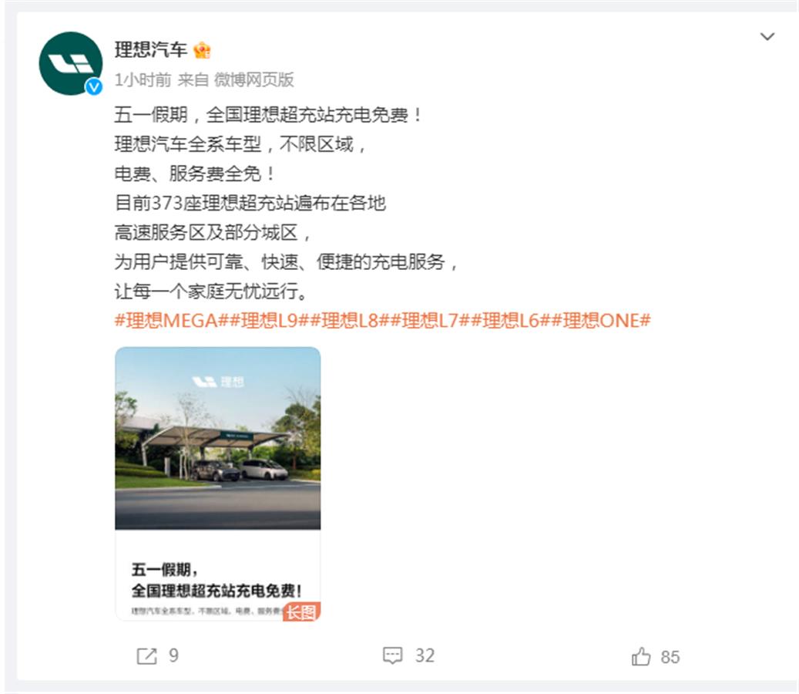Open the 理想汽车 profile avatar
This screenshot has height=694, width=799.
point(70,63)
